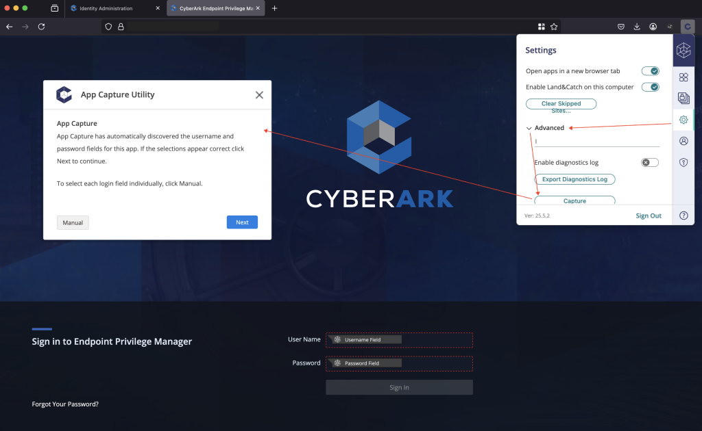Turn on Enable diagnostics log
The image size is (702, 431).
point(650,163)
